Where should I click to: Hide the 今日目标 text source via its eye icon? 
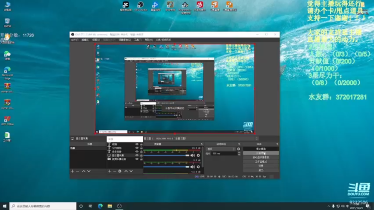(x=137, y=148)
